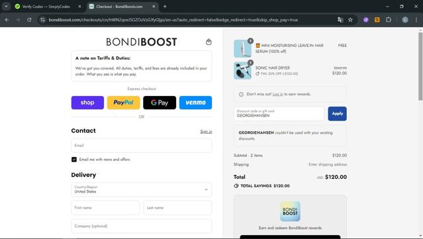Image resolution: width=423 pixels, height=239 pixels.
Task: Click the 'Subtotal · 2 items' text
Action: click(248, 156)
